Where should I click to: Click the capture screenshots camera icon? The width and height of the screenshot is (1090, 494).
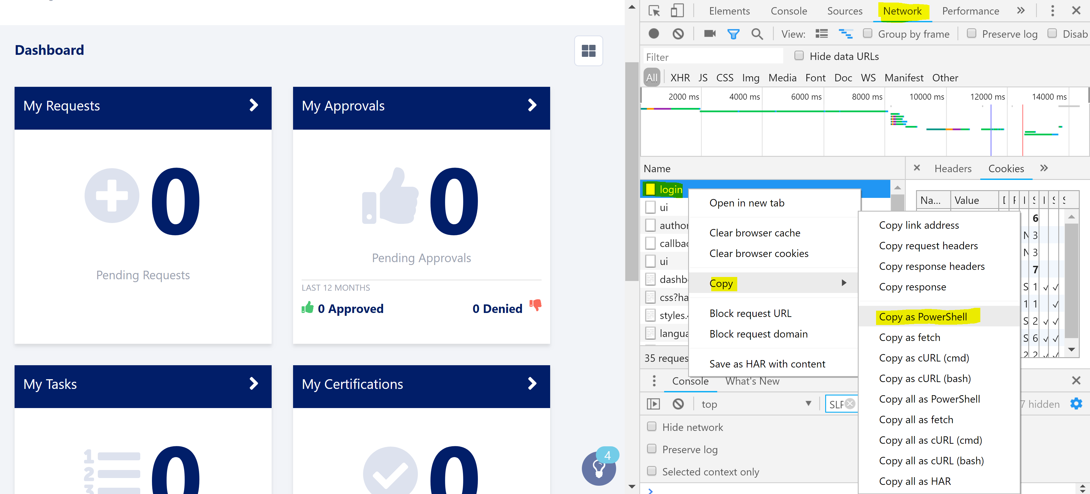(710, 34)
